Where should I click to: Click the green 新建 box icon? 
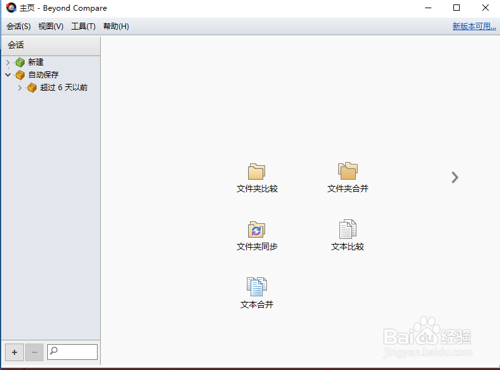click(x=20, y=62)
